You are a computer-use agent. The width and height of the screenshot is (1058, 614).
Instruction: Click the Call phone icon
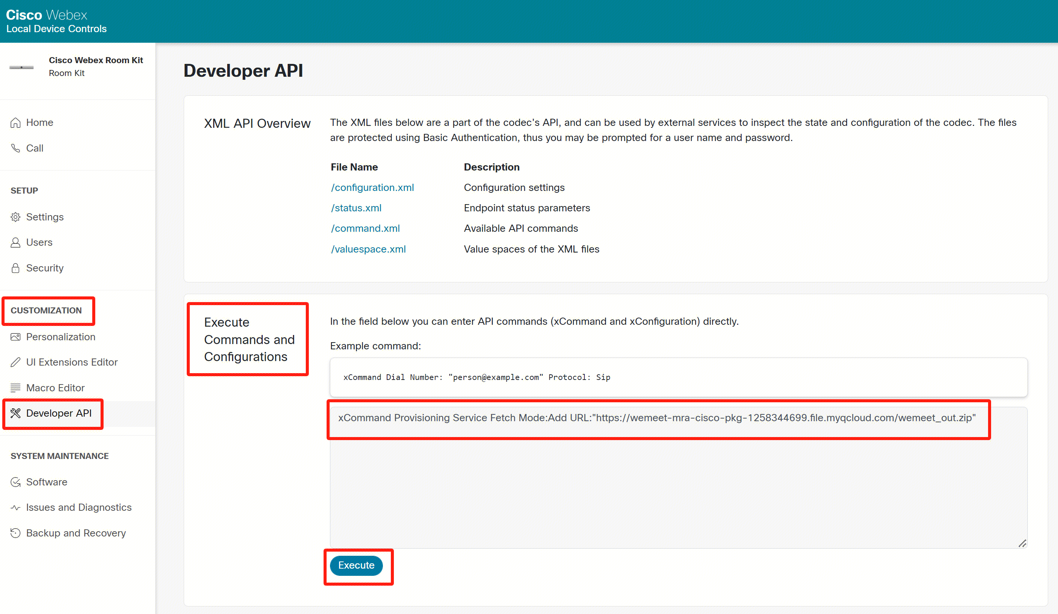click(15, 148)
